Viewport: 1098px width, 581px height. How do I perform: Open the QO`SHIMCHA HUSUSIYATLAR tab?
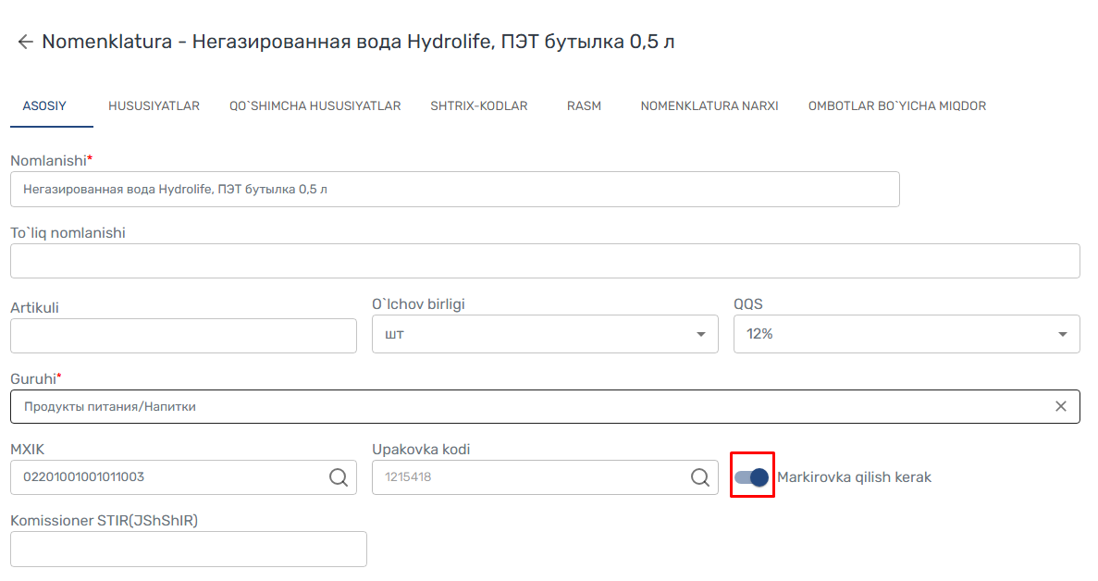315,106
